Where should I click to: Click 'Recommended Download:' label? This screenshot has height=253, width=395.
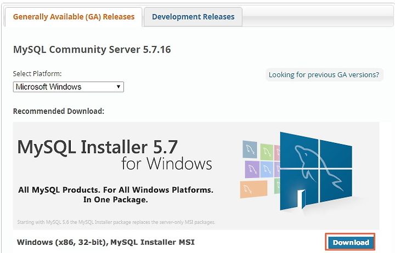[x=59, y=111]
